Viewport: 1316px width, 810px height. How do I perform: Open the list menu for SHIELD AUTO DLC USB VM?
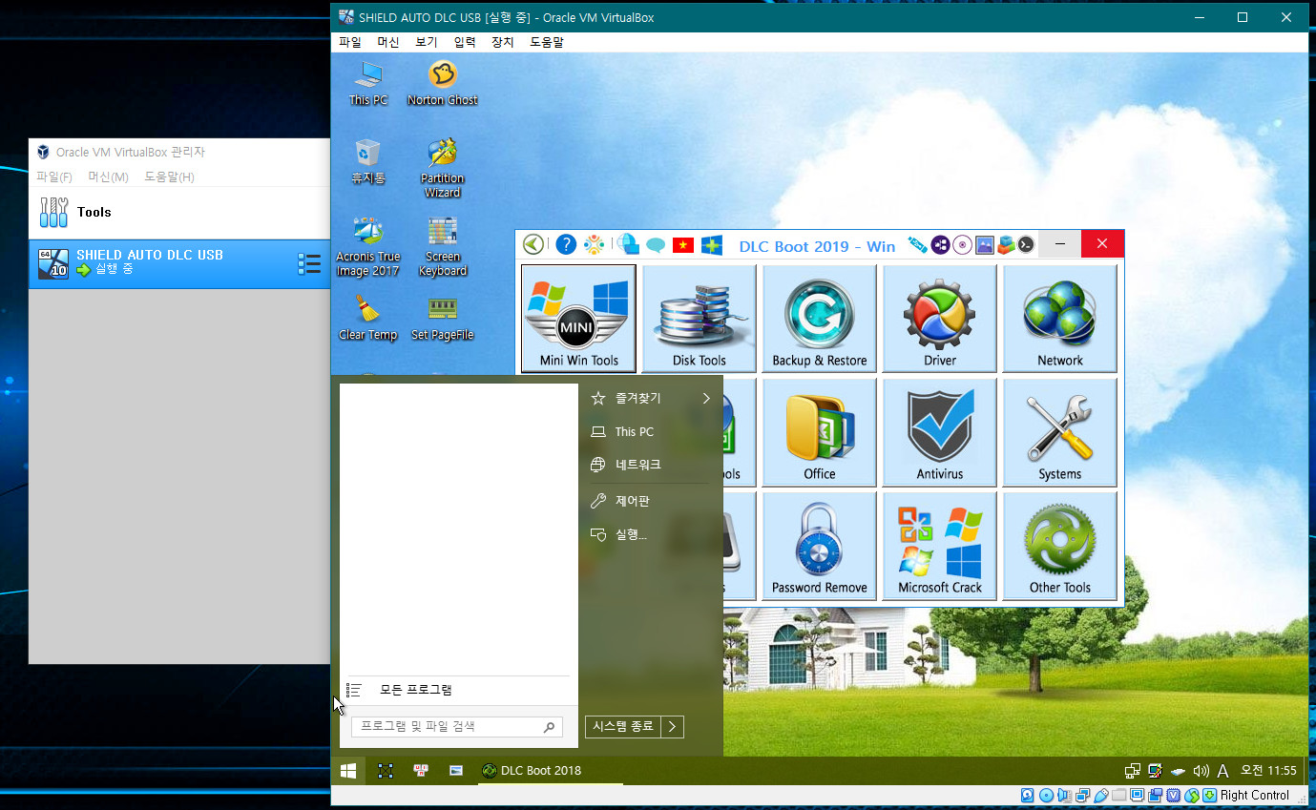click(309, 263)
